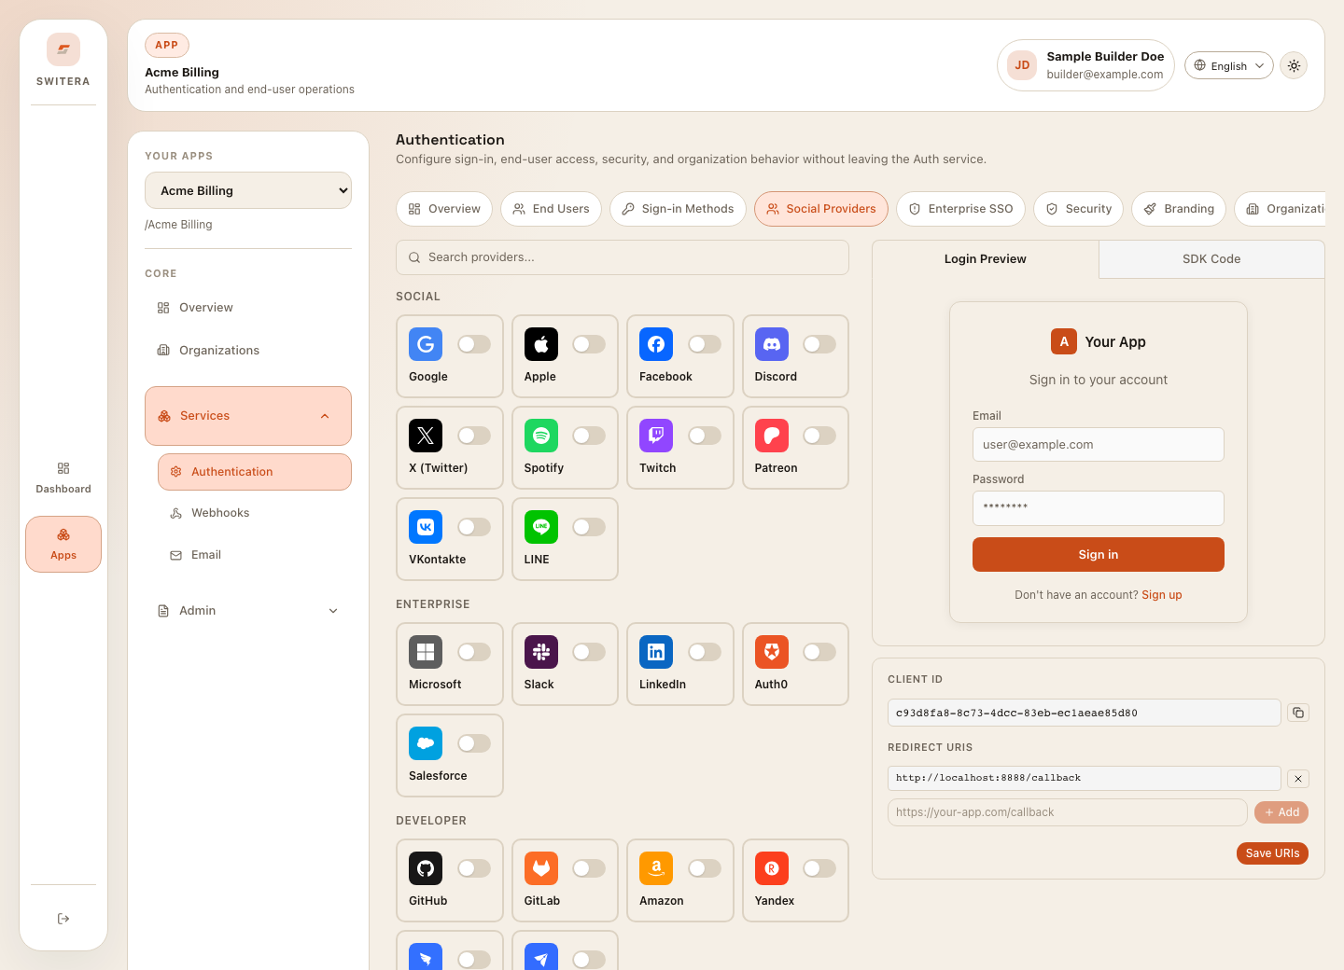
Task: Open the Security tab
Action: tap(1078, 209)
